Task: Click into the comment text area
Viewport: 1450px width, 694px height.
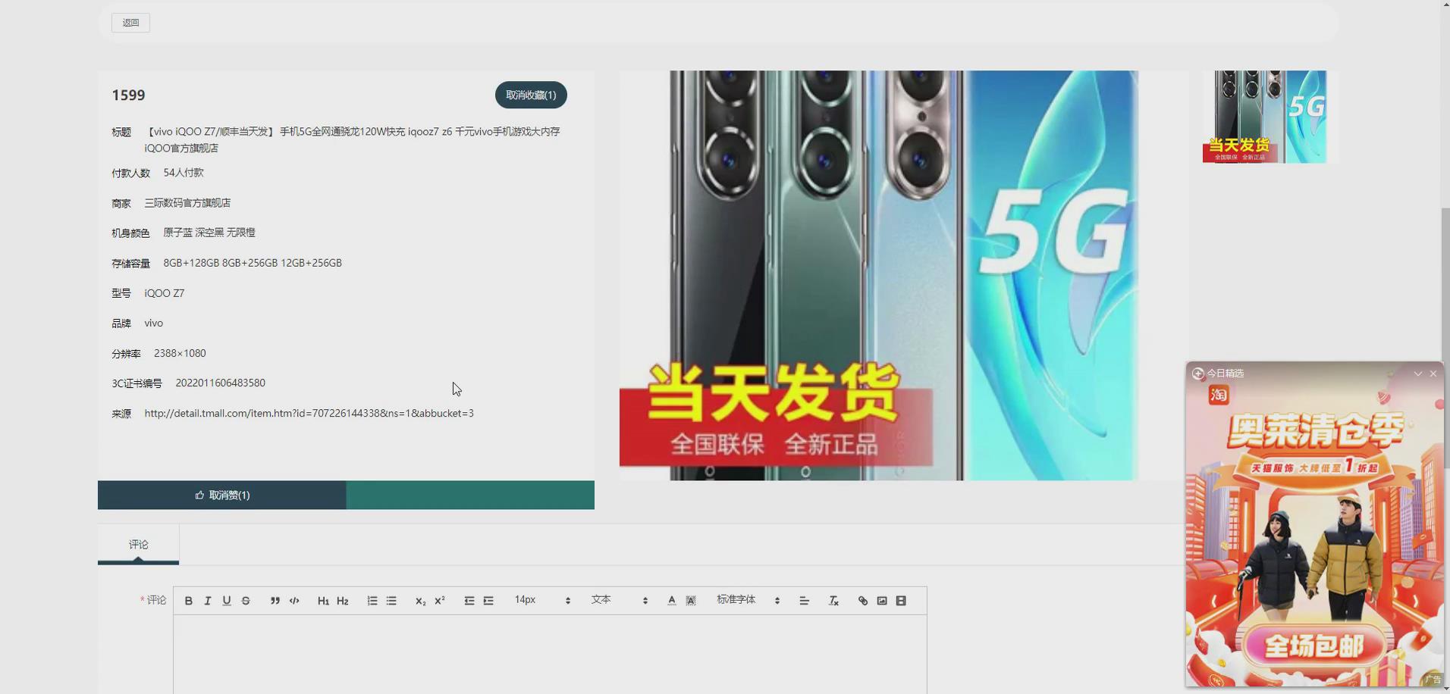Action: click(x=550, y=654)
